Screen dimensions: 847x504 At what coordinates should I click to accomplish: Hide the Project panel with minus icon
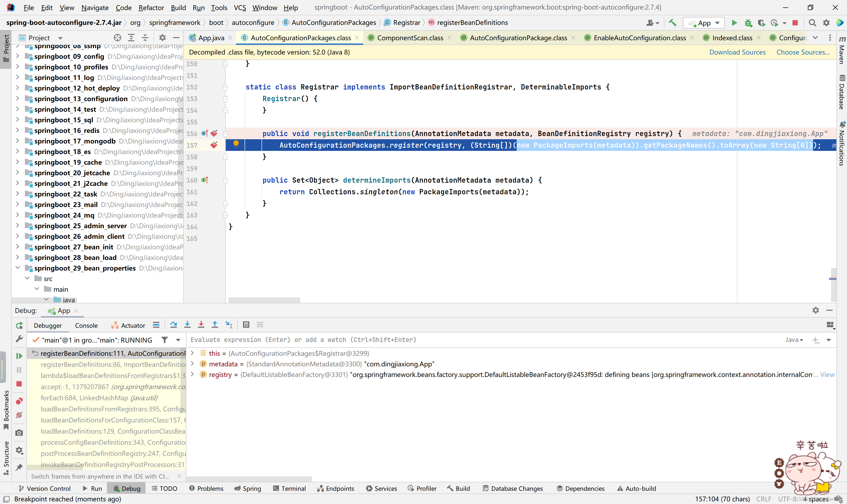176,38
